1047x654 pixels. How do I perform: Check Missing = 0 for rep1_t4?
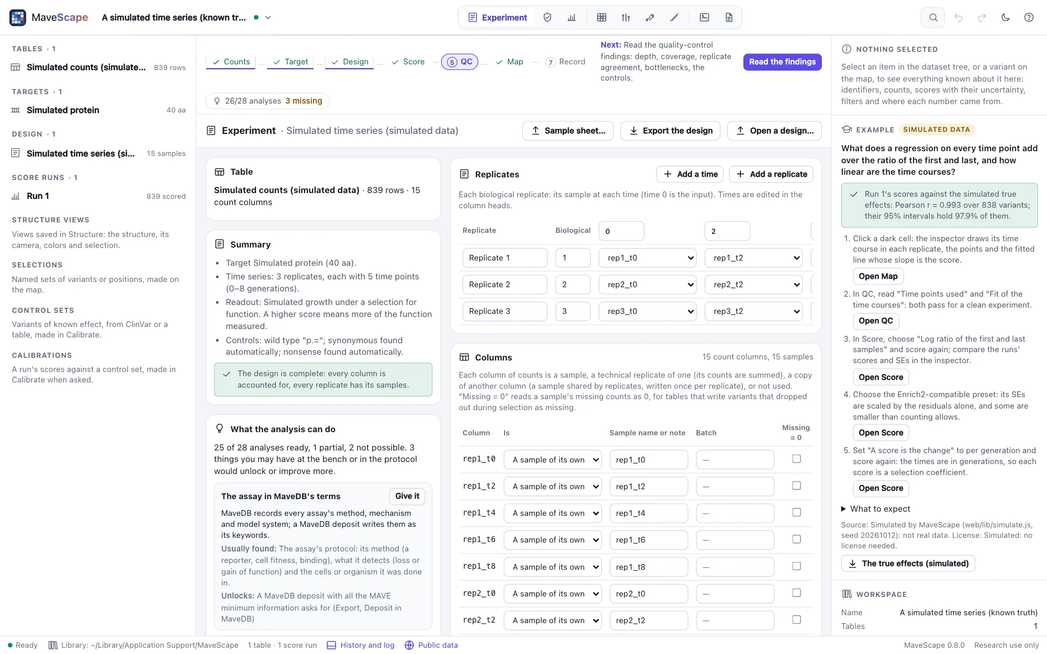(796, 512)
